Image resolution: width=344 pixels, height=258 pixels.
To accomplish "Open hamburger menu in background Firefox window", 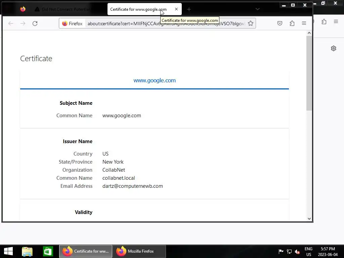I will click(336, 21).
